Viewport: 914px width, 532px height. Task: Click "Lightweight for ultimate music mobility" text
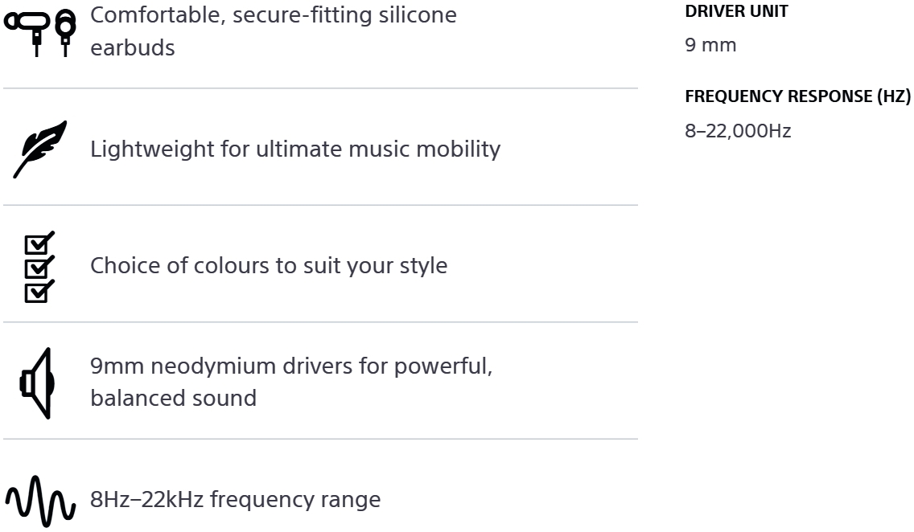point(294,149)
